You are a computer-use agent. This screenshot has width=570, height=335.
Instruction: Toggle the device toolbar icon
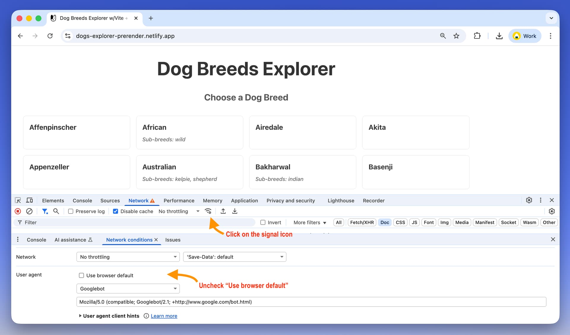coord(29,200)
